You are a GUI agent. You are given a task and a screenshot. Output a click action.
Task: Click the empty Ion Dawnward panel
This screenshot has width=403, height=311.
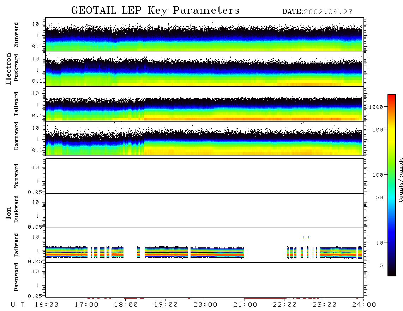tap(205, 280)
